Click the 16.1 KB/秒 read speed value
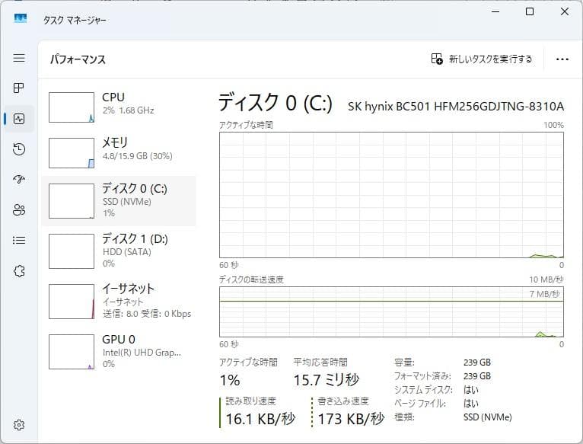The width and height of the screenshot is (583, 444). (260, 419)
